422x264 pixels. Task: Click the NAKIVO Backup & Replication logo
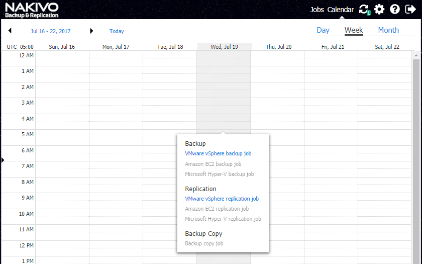pyautogui.click(x=32, y=10)
